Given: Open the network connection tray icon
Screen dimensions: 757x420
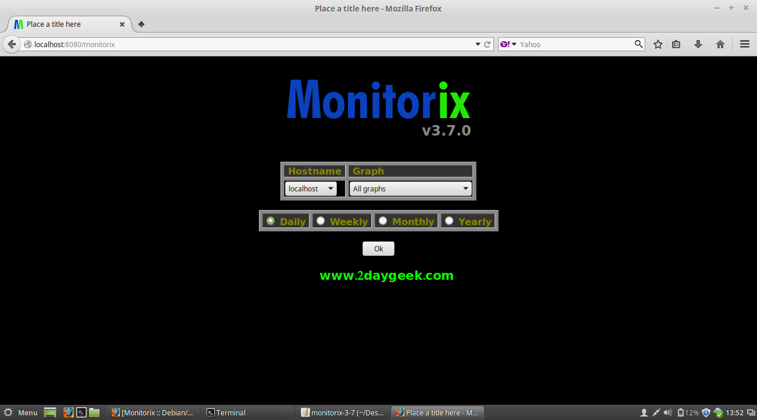Looking at the screenshot, I should (x=656, y=412).
